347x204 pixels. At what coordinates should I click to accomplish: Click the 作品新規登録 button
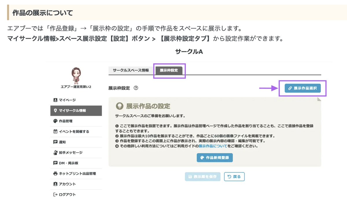point(215,158)
